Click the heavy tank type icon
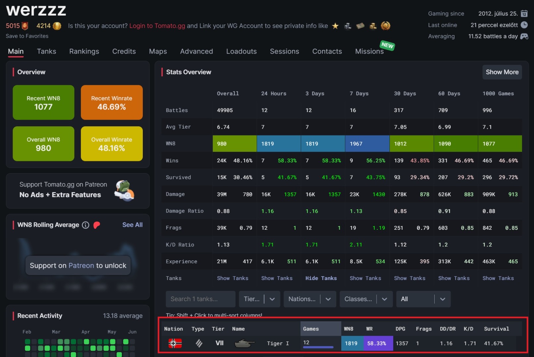The width and height of the screenshot is (534, 357). (x=199, y=343)
